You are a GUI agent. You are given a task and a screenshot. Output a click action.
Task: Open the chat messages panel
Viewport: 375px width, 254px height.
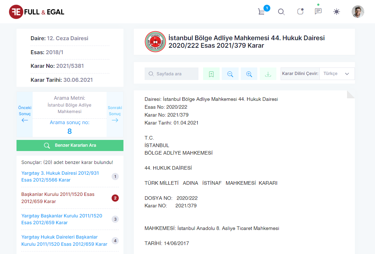point(318,11)
